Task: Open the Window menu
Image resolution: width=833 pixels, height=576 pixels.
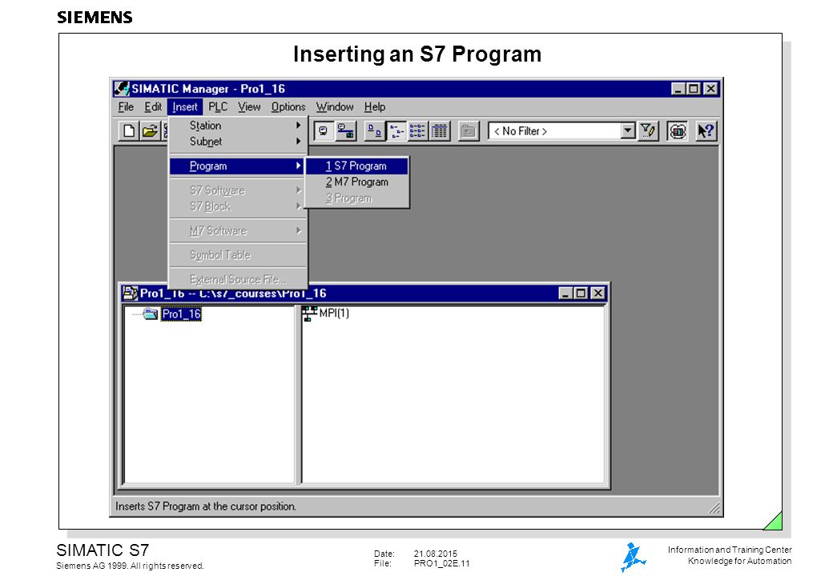Action: [335, 106]
